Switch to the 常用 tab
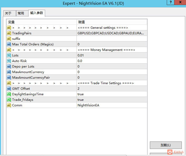This screenshot has width=186, height=156. (x=22, y=13)
